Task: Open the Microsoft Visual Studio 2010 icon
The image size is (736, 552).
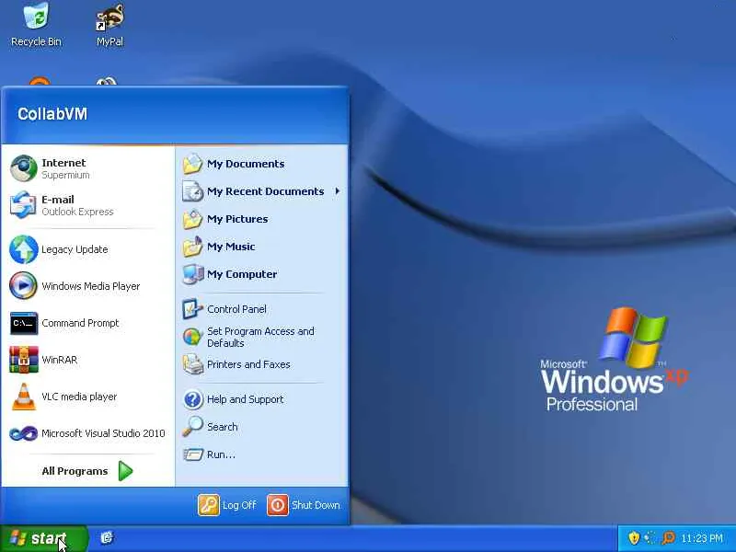Action: pos(24,433)
